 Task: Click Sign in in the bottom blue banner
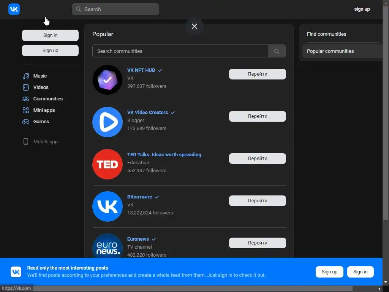(x=360, y=272)
